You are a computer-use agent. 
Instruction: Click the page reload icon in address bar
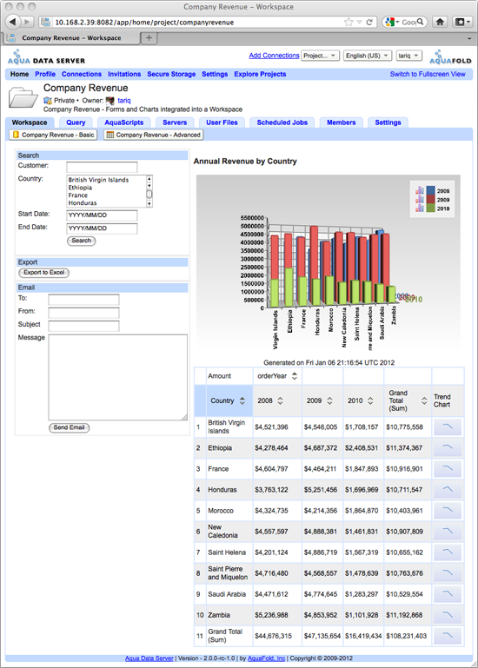369,23
